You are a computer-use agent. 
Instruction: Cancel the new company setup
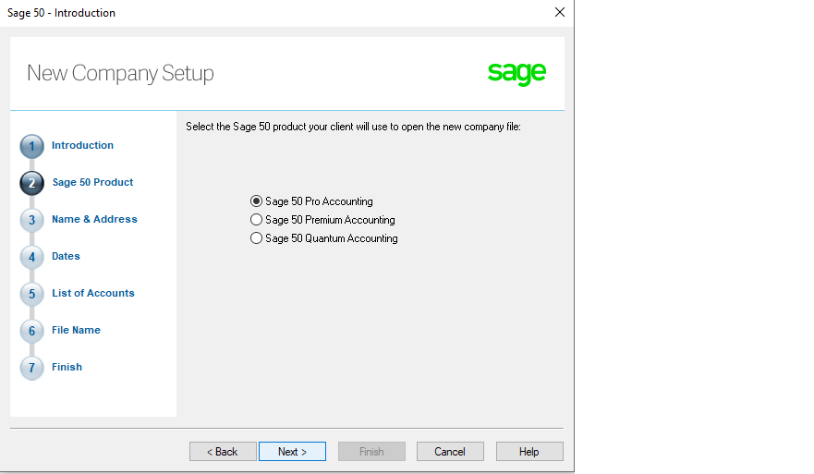point(450,452)
